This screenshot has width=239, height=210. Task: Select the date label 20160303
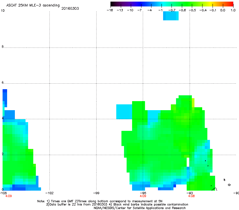tap(70, 8)
